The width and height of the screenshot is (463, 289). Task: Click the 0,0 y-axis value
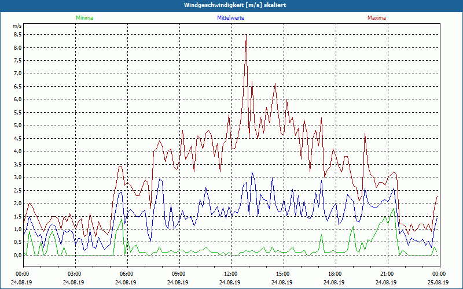click(x=18, y=255)
